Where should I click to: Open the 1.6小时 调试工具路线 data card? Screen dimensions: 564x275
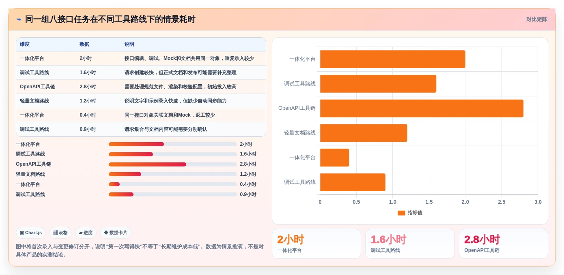pyautogui.click(x=410, y=244)
